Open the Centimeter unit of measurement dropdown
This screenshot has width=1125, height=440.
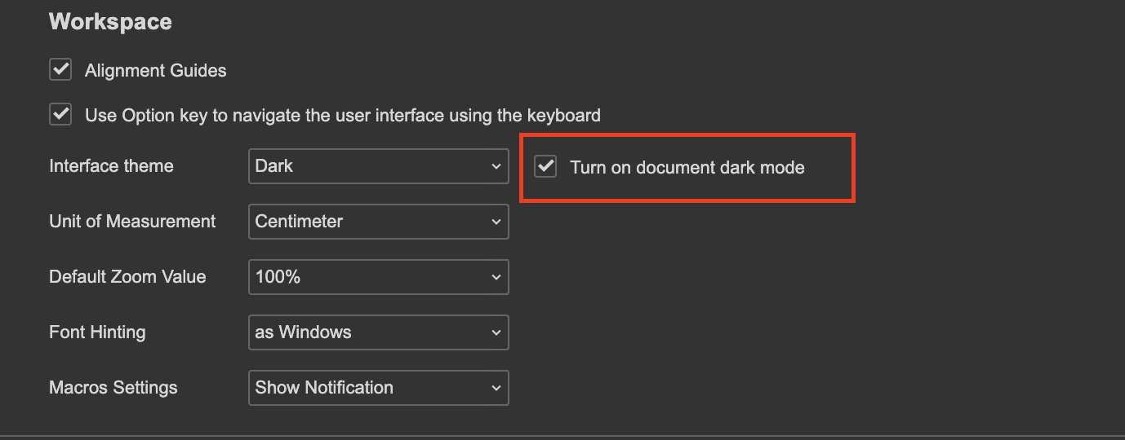(379, 222)
